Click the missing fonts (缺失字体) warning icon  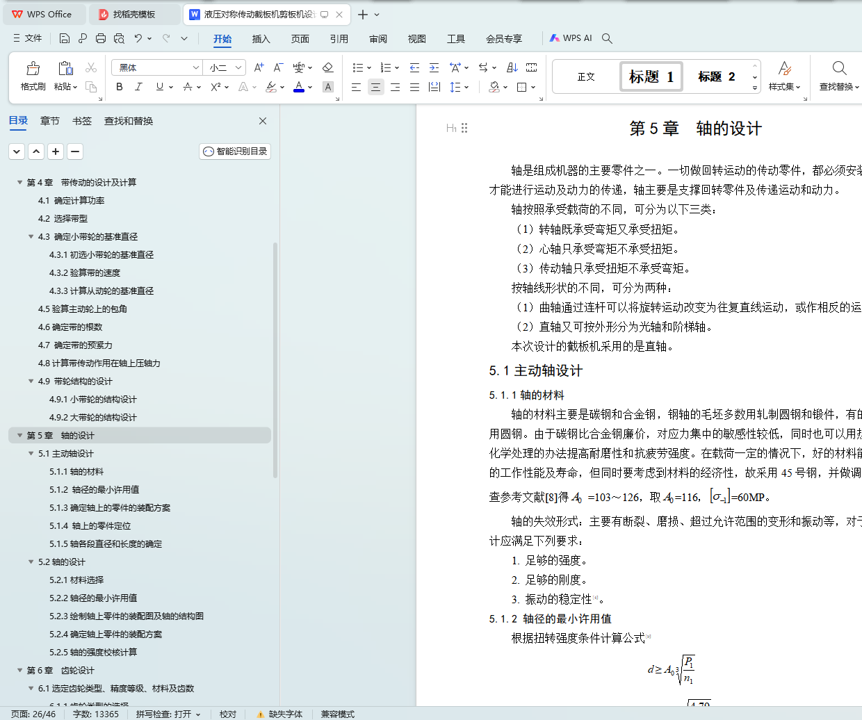tap(260, 714)
